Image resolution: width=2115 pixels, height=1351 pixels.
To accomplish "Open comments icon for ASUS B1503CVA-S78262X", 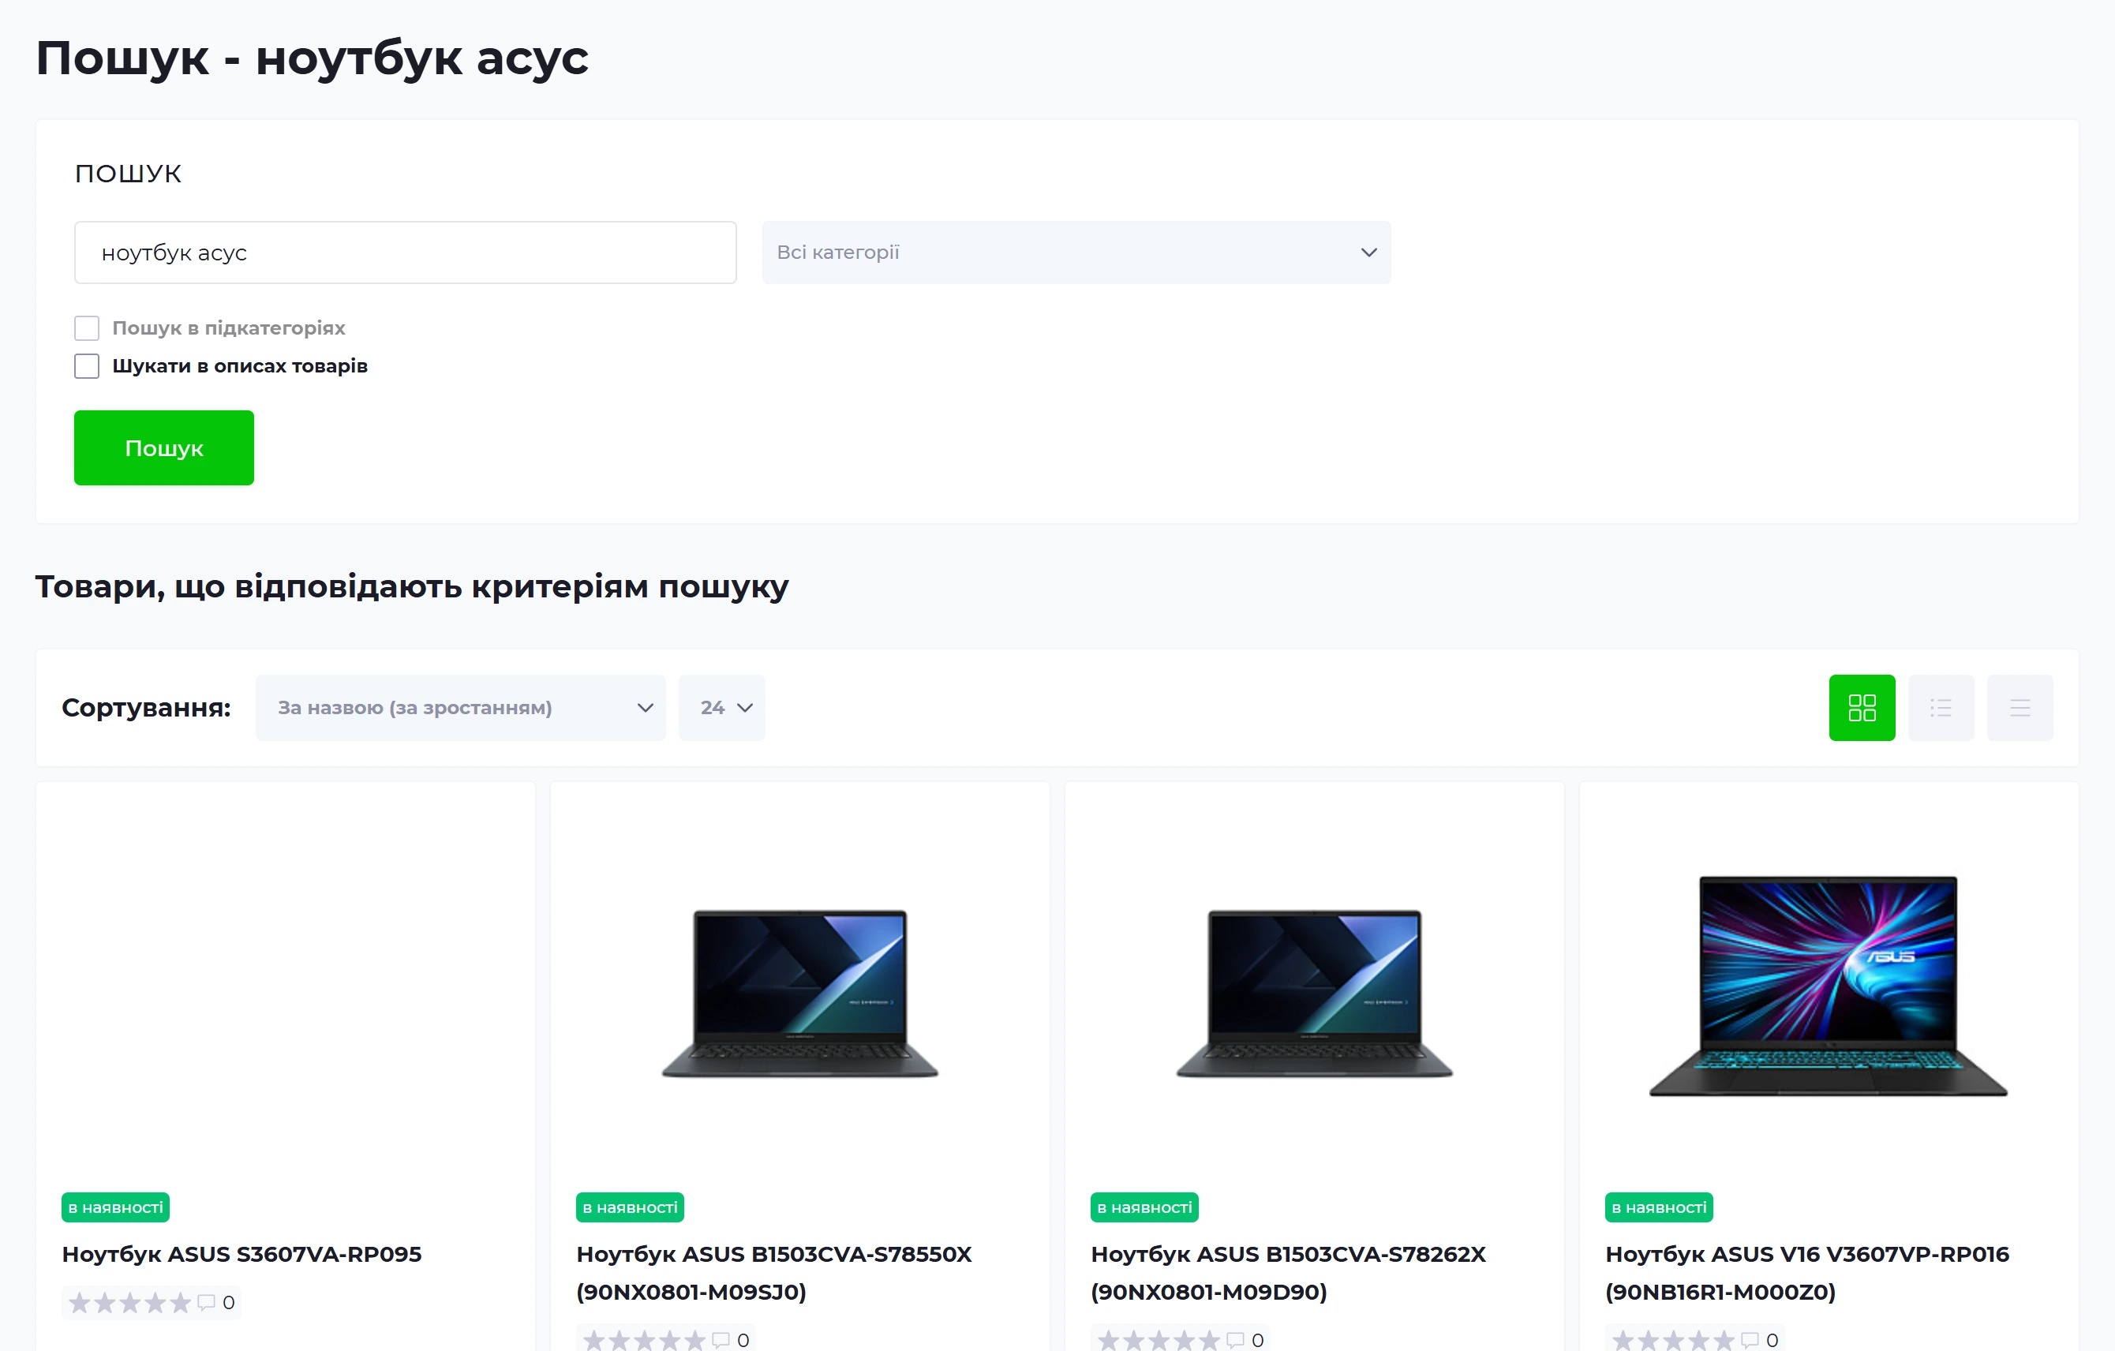I will [x=1236, y=1340].
